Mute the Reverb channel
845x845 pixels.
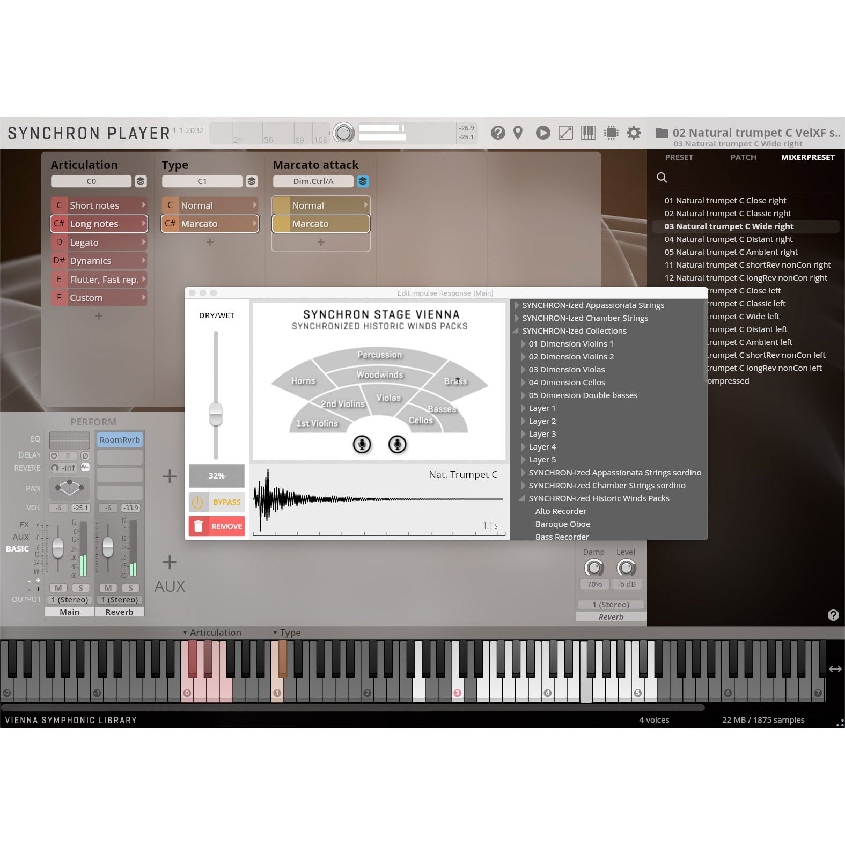(108, 587)
